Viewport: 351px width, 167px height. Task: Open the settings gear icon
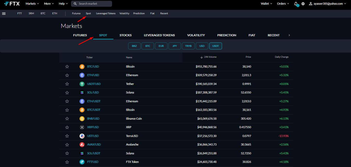pyautogui.click(x=303, y=4)
